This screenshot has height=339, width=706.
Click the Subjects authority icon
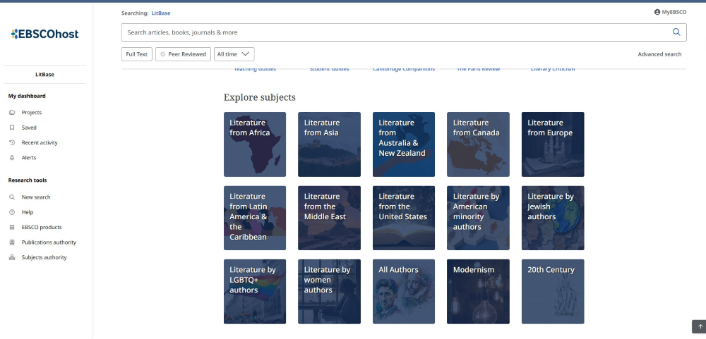[x=12, y=258]
